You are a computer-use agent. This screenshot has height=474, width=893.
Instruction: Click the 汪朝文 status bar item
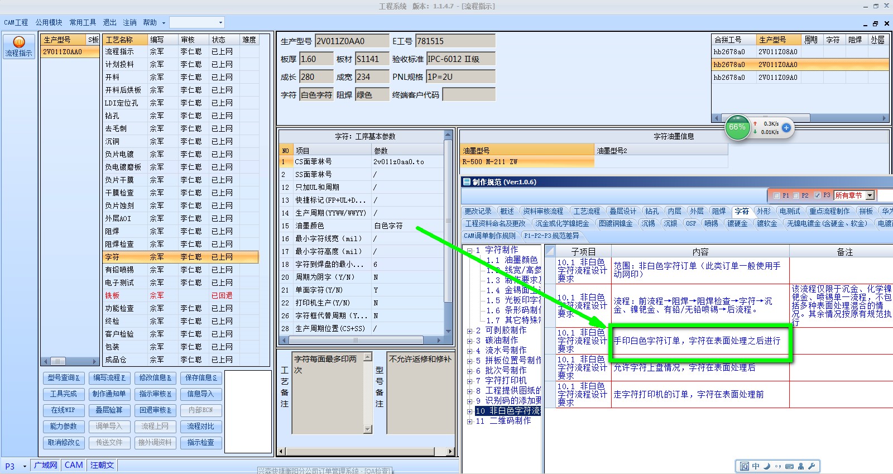point(102,466)
